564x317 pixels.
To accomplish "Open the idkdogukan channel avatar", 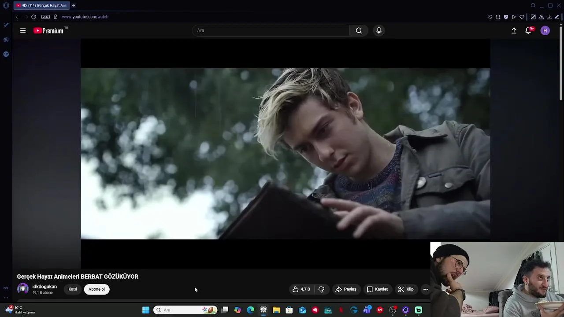I will coord(23,289).
